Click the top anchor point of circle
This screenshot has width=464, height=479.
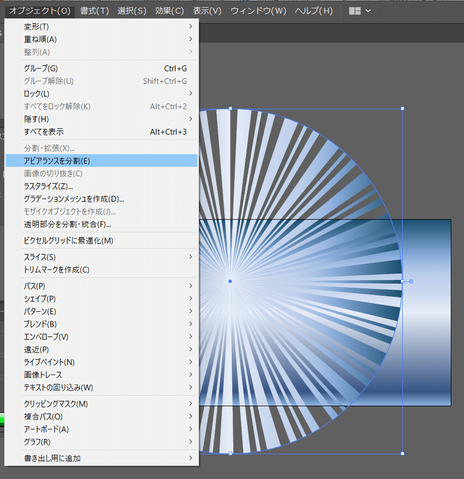[x=230, y=109]
